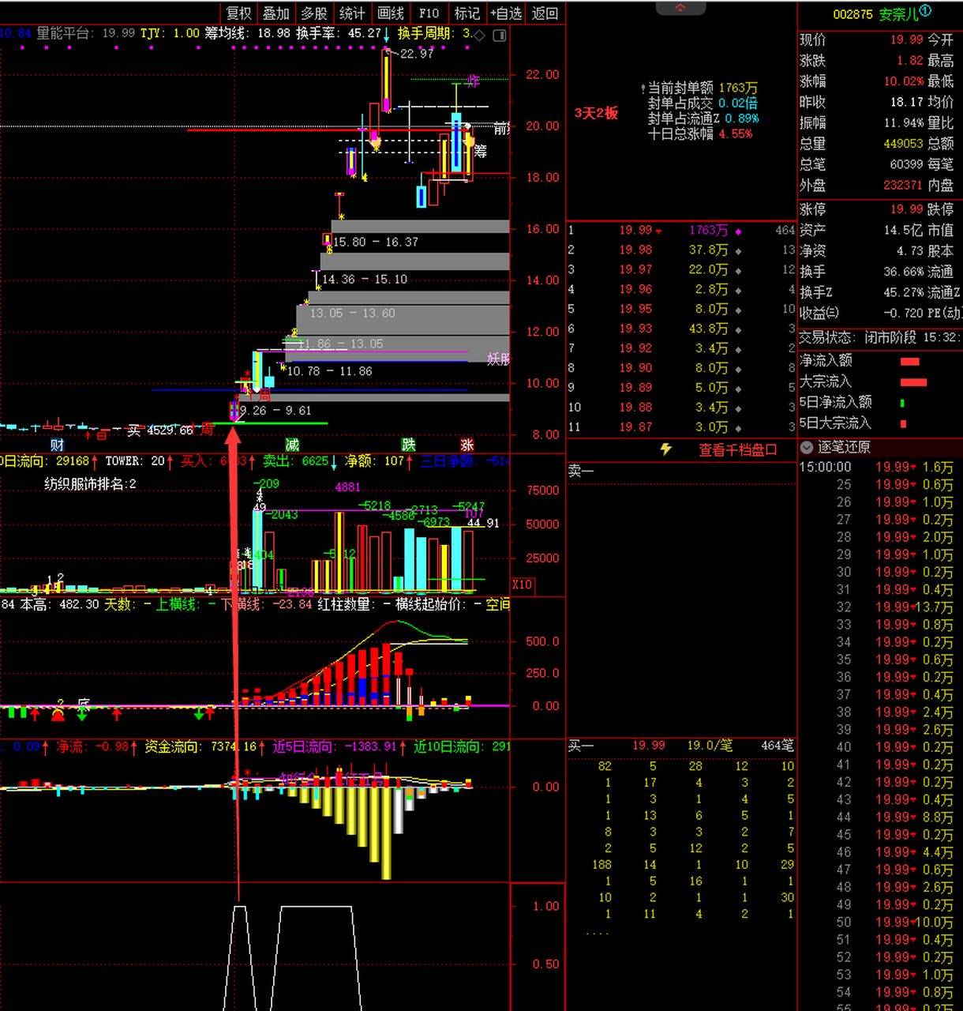Click the 财 marker on chart
Image resolution: width=963 pixels, height=1011 pixels.
(57, 445)
